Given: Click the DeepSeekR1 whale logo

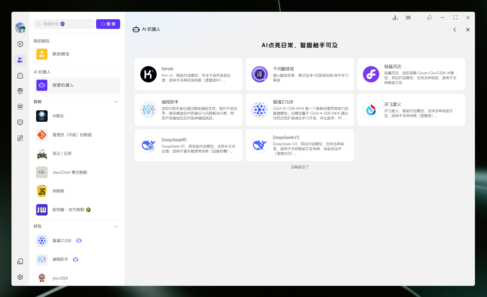Looking at the screenshot, I should 148,145.
